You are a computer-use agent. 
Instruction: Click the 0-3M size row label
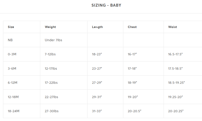[x=12, y=54]
